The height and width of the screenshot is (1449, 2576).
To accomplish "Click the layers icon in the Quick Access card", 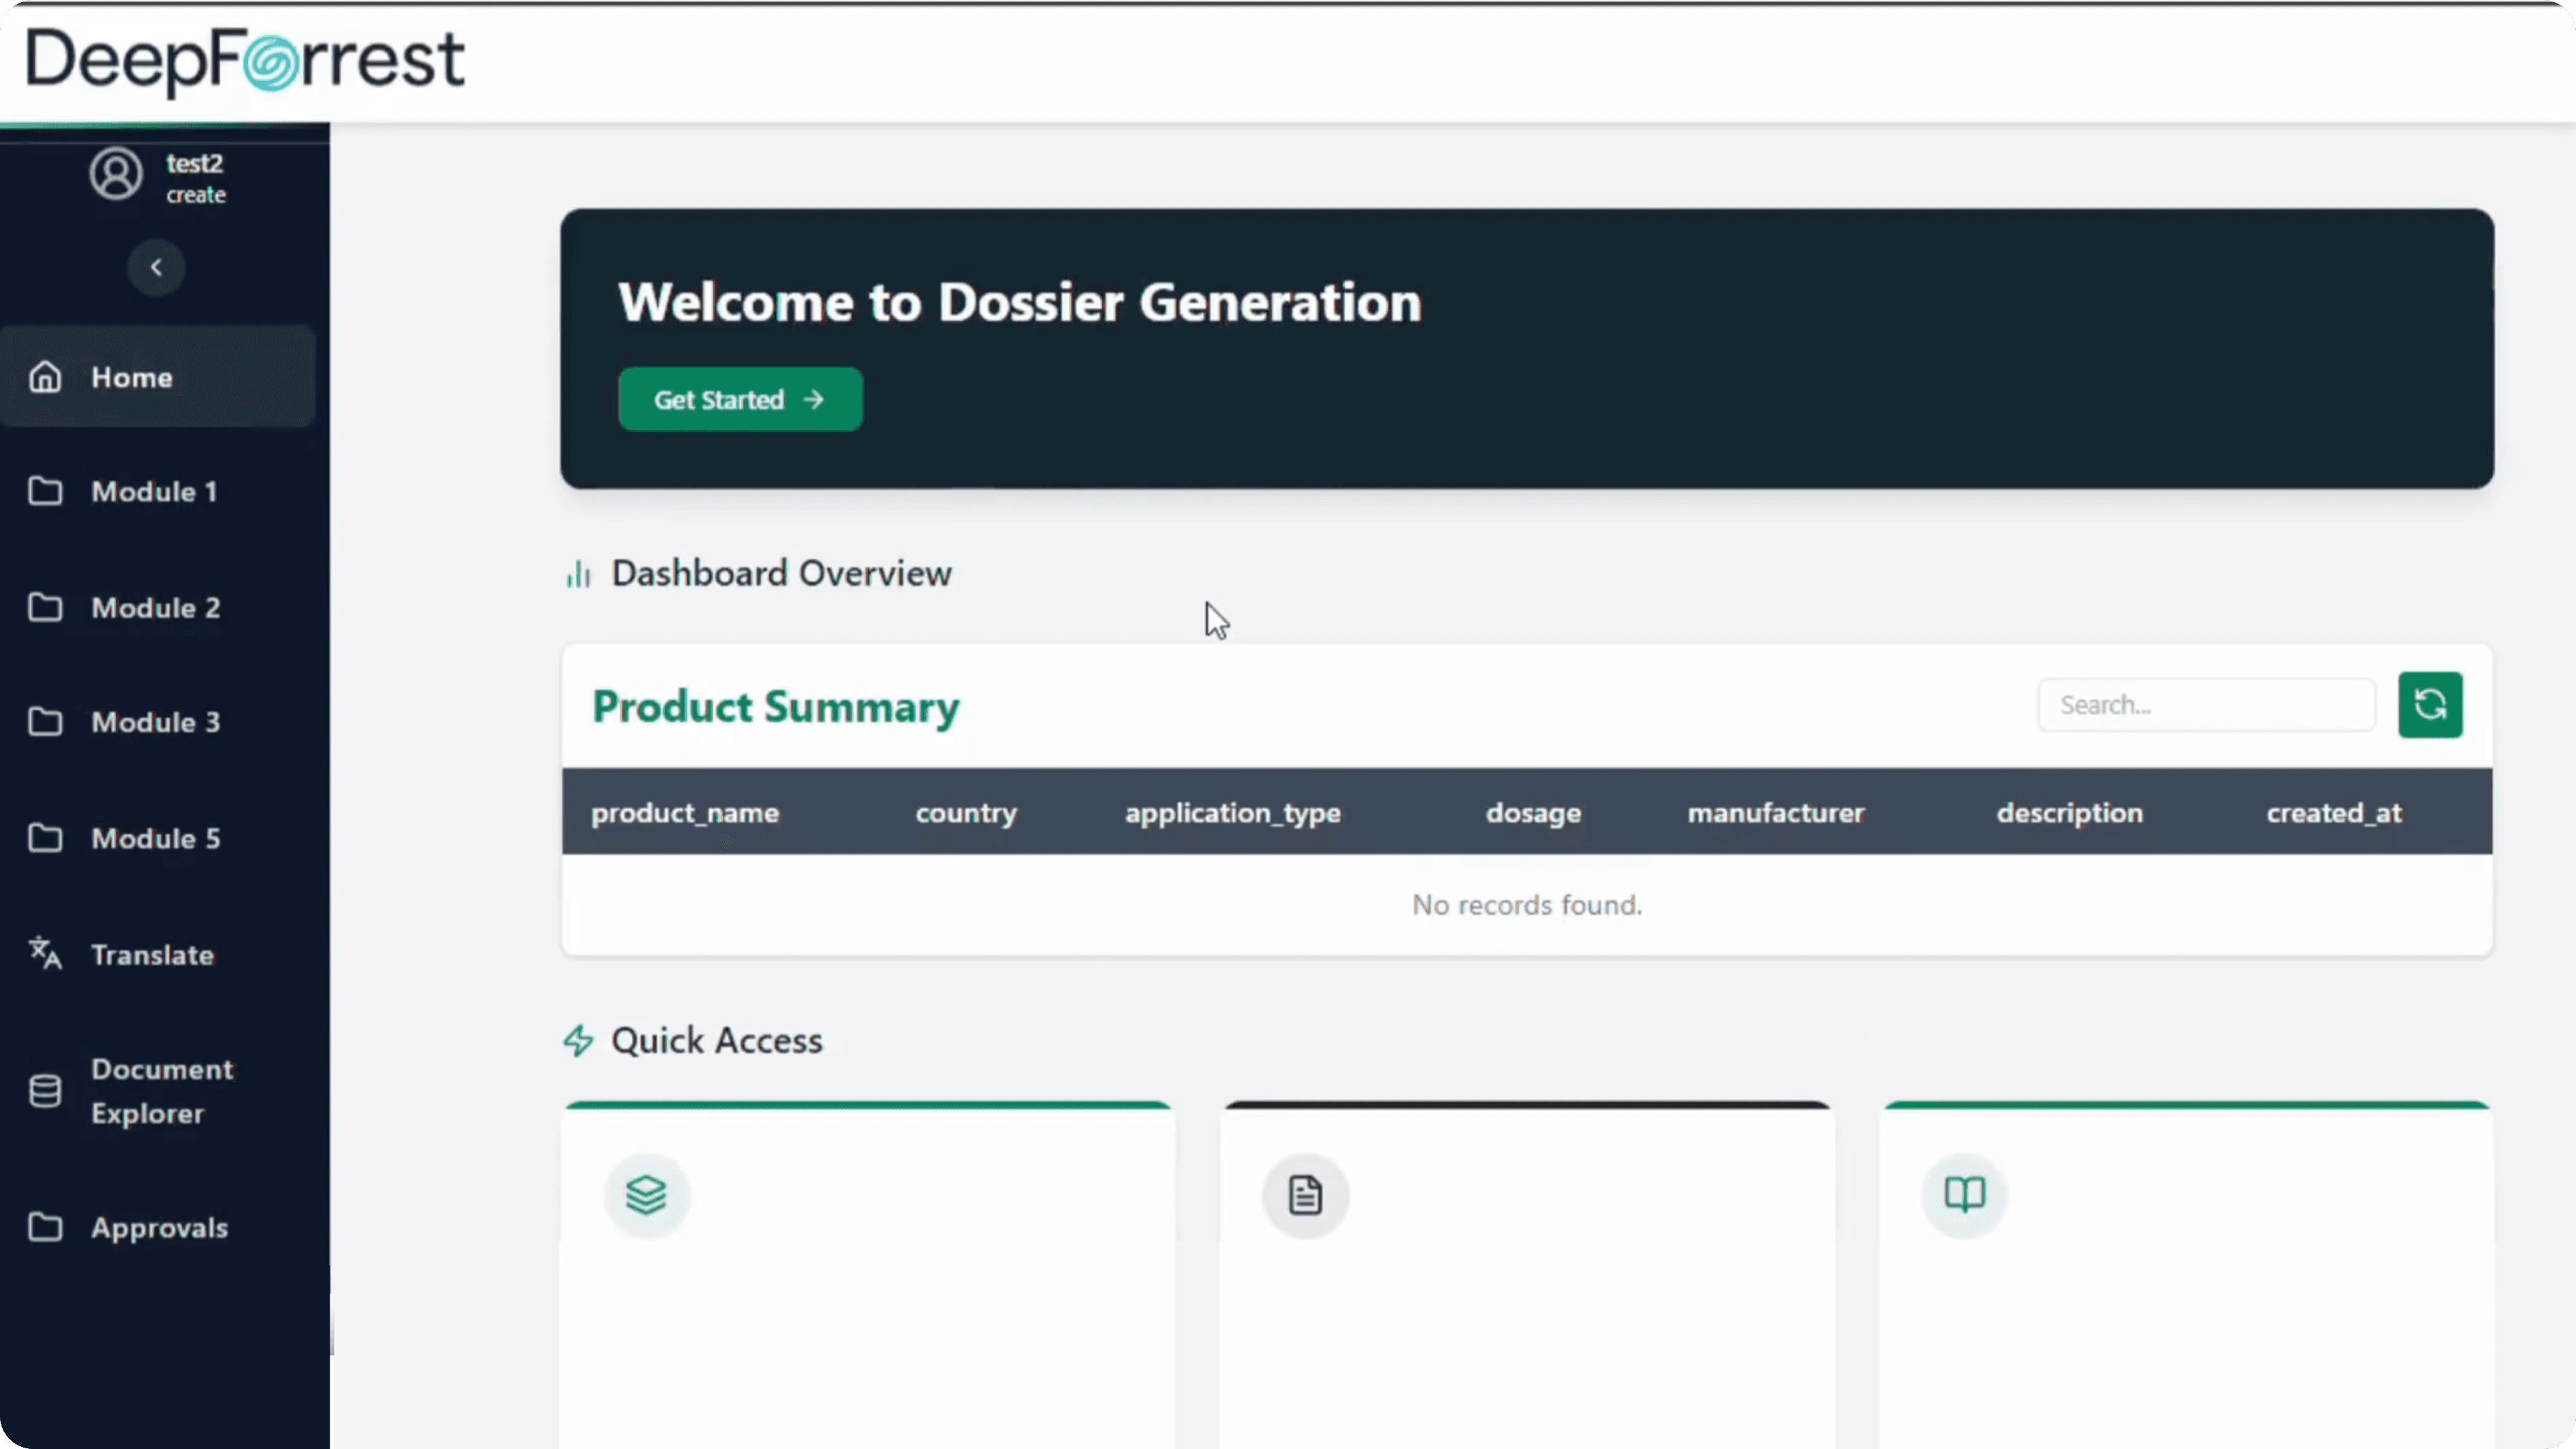I will [x=646, y=1195].
